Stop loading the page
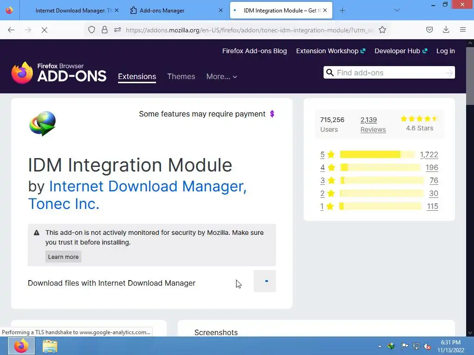The width and height of the screenshot is (474, 355). 44,30
